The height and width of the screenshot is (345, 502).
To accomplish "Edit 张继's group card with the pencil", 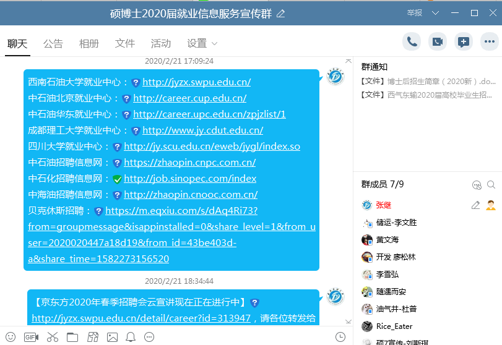I will pyautogui.click(x=476, y=205).
